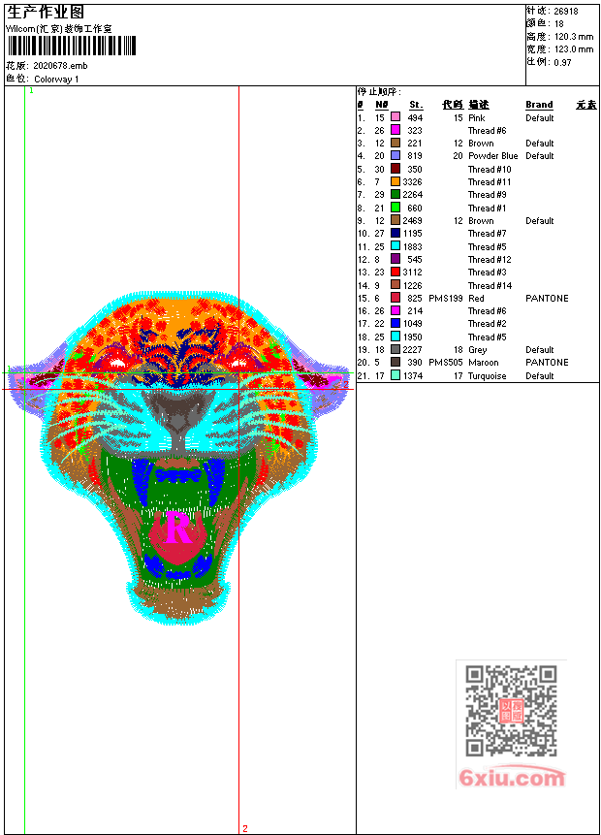The image size is (601, 835).
Task: Select the '描述' description column header
Action: pos(479,105)
